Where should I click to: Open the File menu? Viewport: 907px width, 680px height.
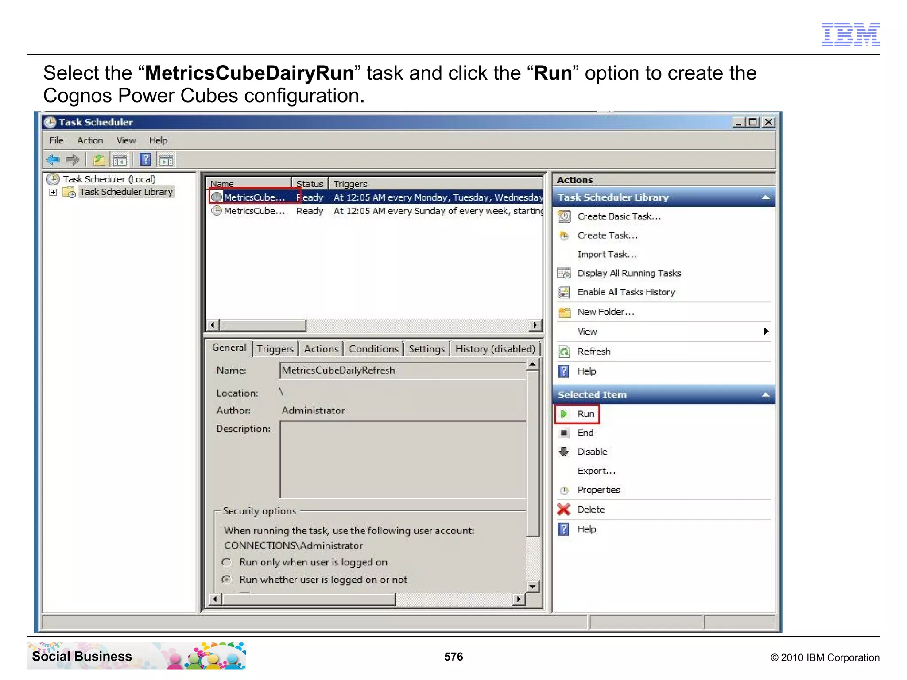coord(56,141)
